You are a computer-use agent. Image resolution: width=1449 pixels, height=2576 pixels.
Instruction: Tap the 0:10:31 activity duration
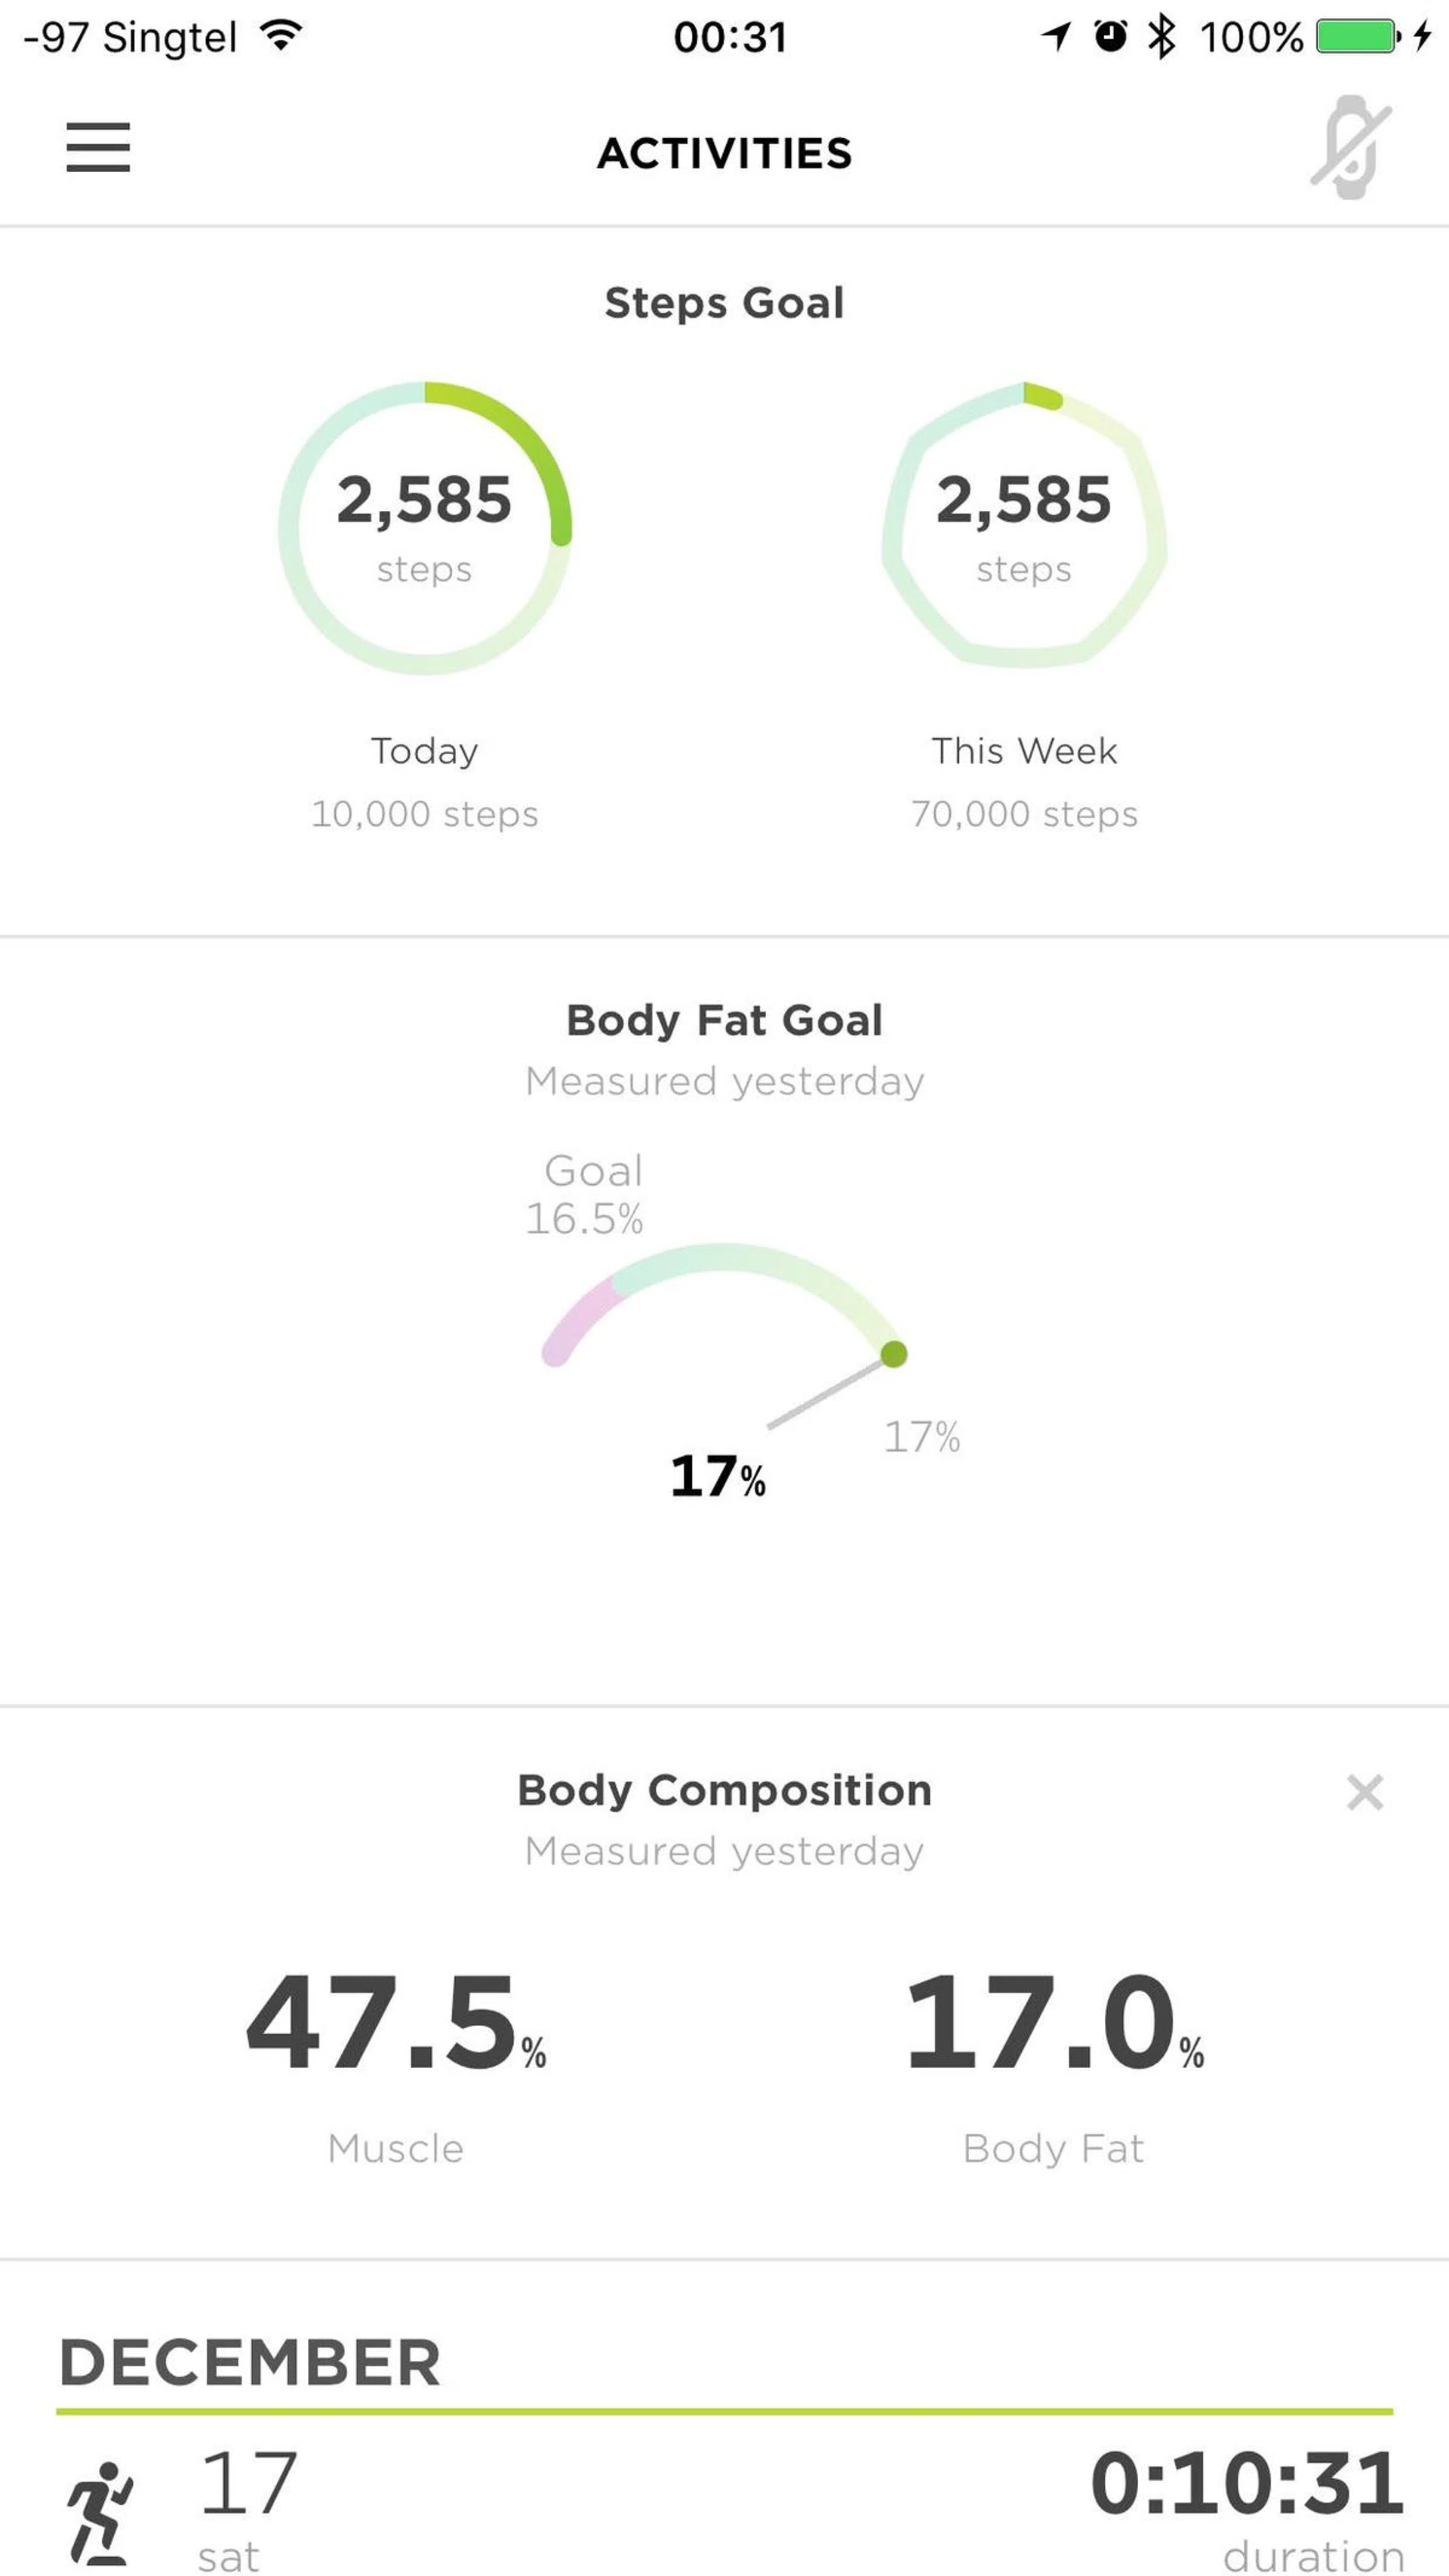coord(1247,2484)
